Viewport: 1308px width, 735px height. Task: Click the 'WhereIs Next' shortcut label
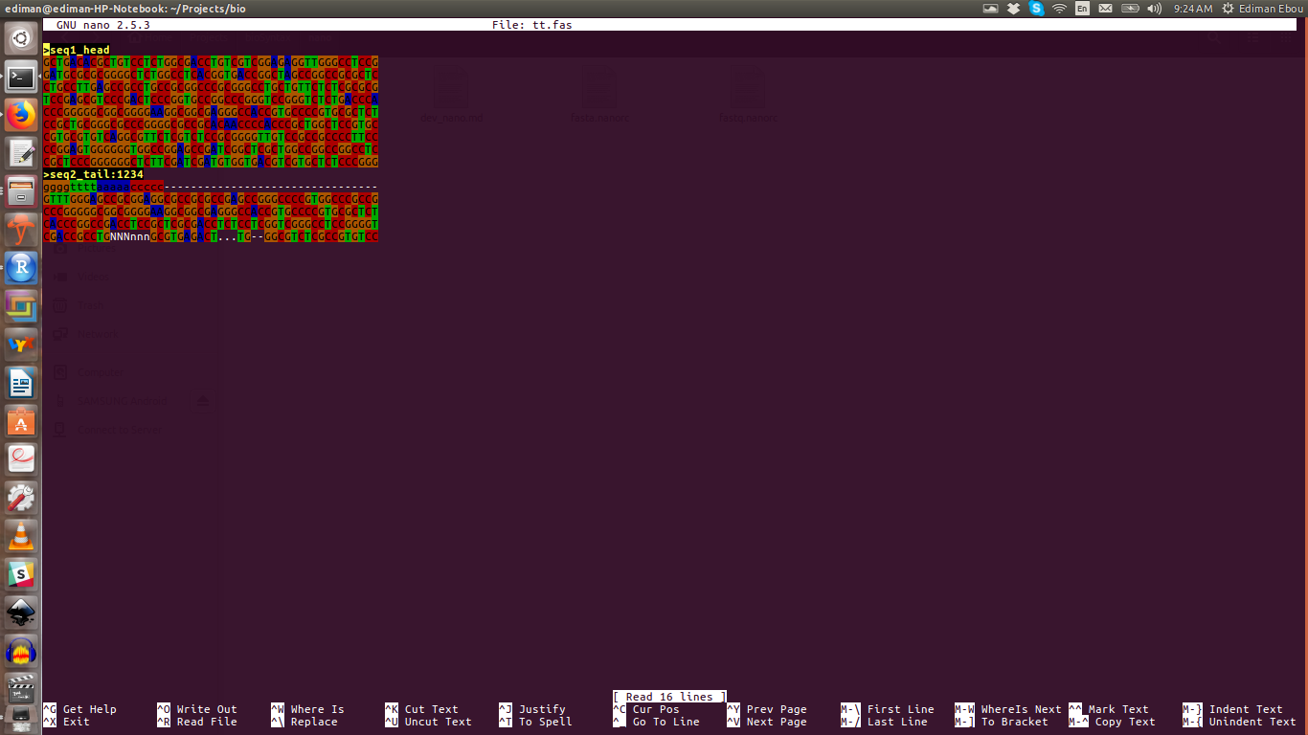point(1022,709)
